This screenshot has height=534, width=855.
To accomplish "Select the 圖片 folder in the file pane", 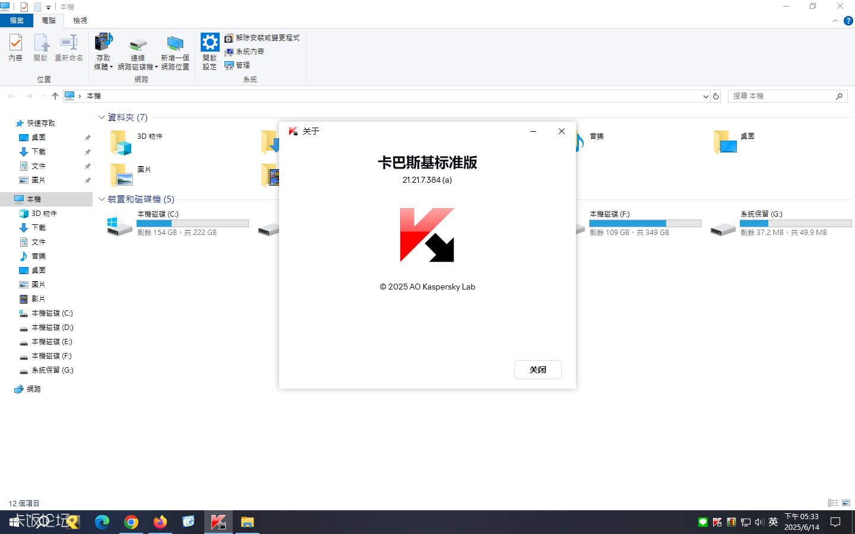I will [x=131, y=175].
